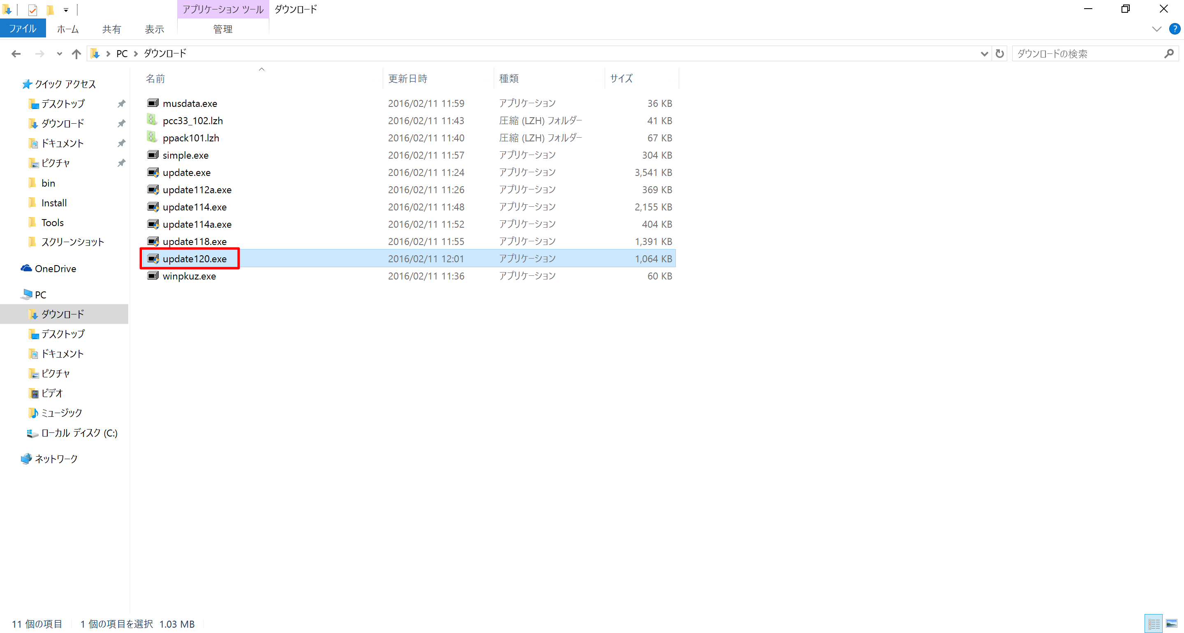Click 3,541 KB size of update.exe
This screenshot has height=633, width=1184.
[x=653, y=172]
